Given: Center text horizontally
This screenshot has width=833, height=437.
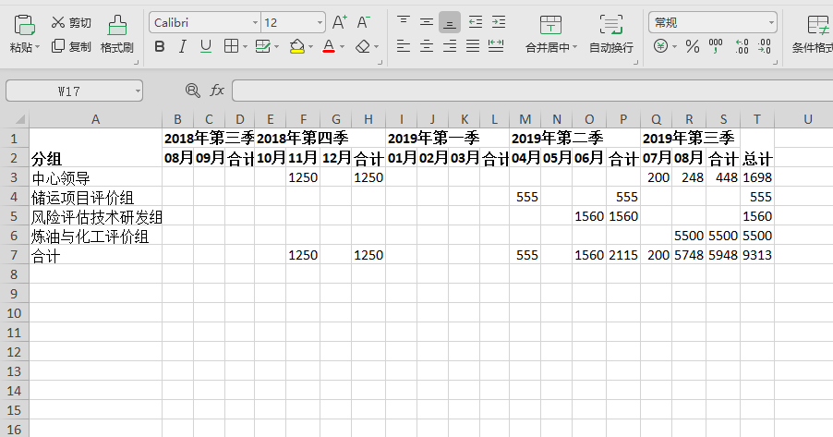Looking at the screenshot, I should coord(427,46).
